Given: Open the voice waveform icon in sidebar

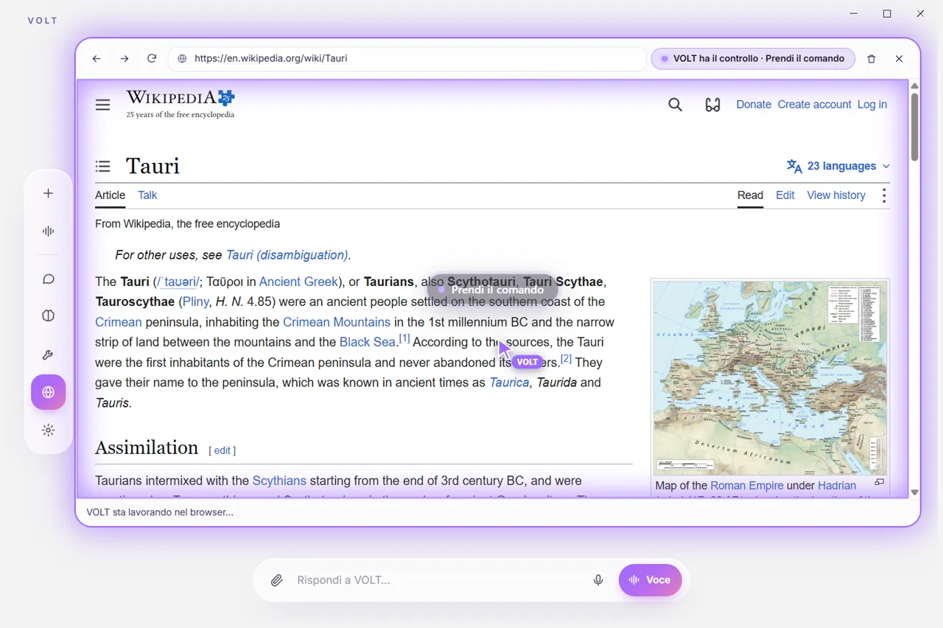Looking at the screenshot, I should click(49, 231).
